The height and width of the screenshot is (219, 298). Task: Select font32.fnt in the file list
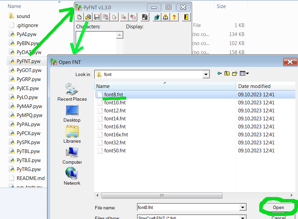(115, 143)
